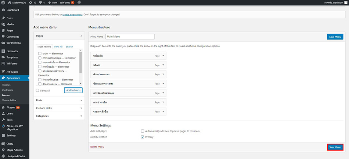
Task: Open the Settings icon in sidebar
Action: [x=3, y=135]
